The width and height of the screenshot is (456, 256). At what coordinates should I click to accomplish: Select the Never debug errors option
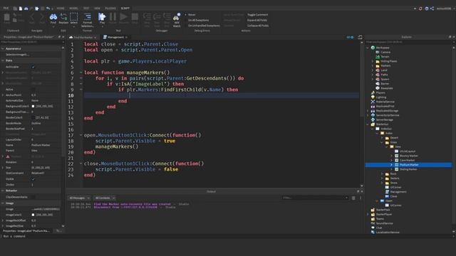coord(190,15)
